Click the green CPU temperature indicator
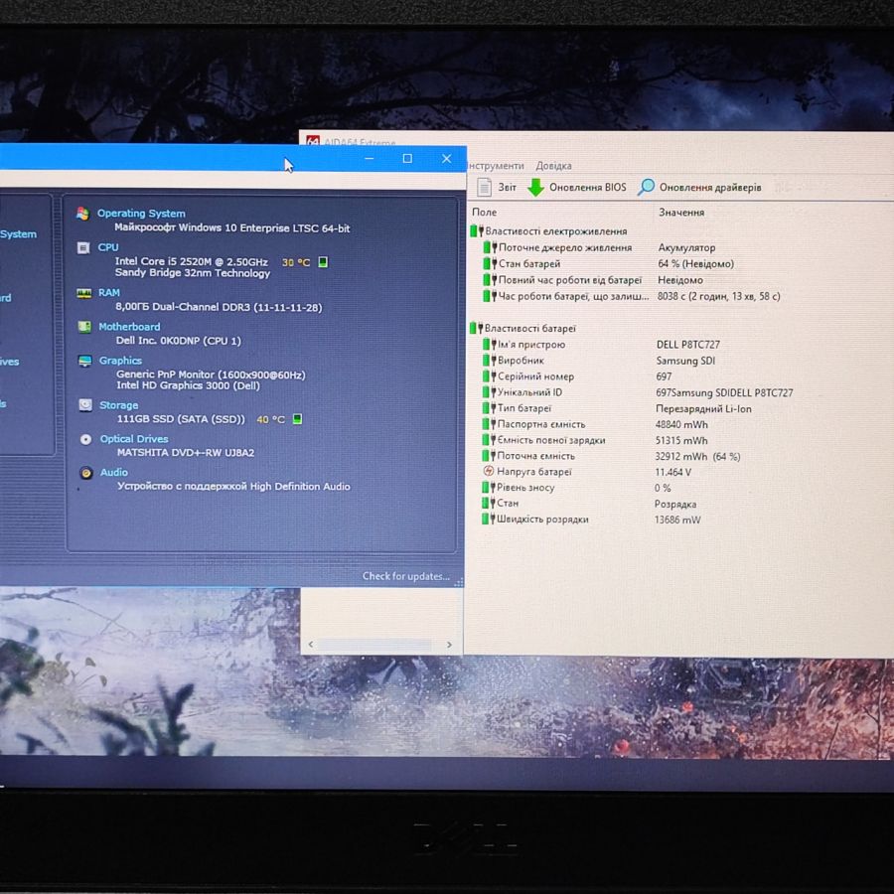 coord(323,261)
